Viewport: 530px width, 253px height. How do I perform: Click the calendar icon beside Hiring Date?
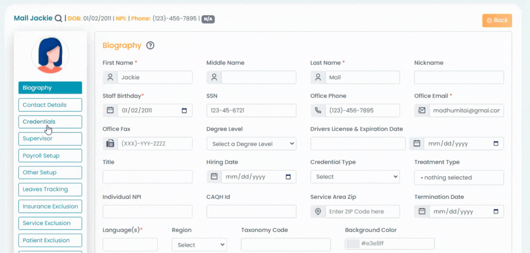[214, 177]
